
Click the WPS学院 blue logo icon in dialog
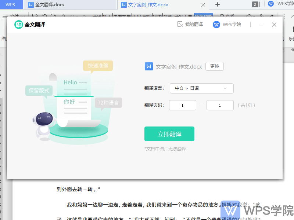(x=216, y=25)
